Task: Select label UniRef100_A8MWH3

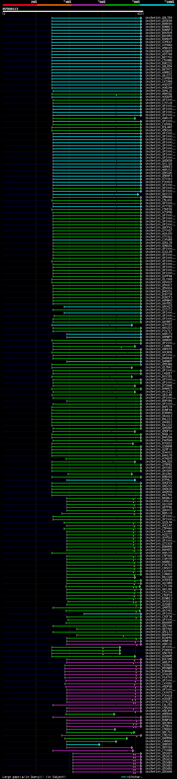Action: (x=159, y=300)
